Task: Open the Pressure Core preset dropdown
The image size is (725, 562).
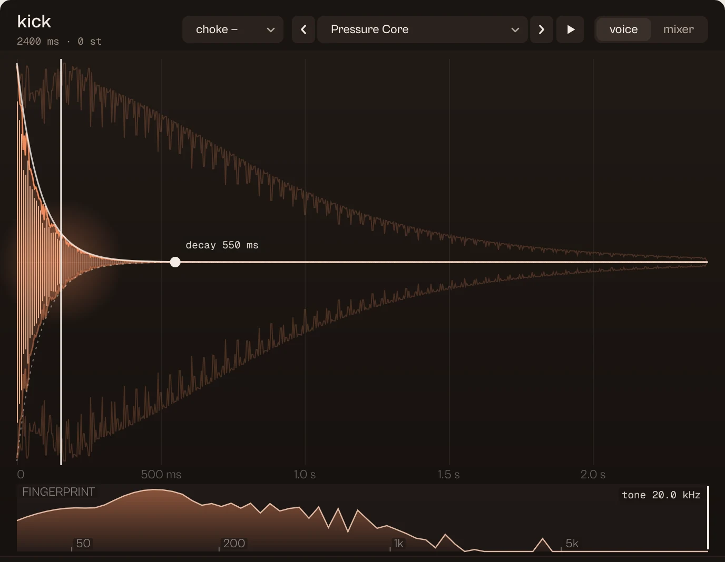Action: pyautogui.click(x=422, y=29)
